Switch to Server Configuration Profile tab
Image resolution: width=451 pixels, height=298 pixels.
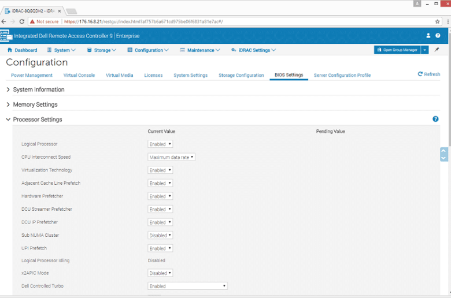pyautogui.click(x=342, y=75)
